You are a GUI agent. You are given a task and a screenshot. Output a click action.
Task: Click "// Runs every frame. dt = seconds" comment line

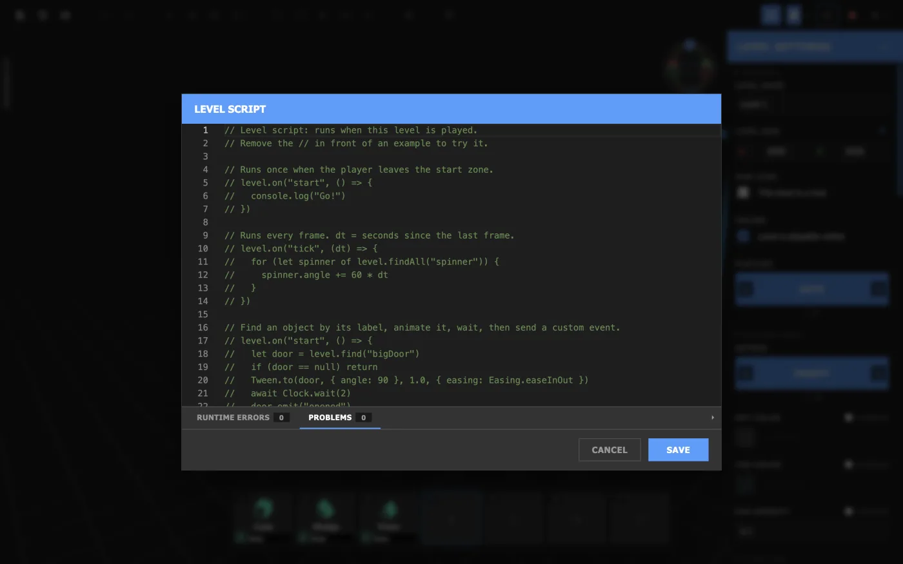click(370, 235)
